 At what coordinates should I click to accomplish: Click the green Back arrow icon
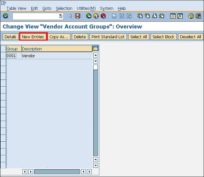pos(89,16)
